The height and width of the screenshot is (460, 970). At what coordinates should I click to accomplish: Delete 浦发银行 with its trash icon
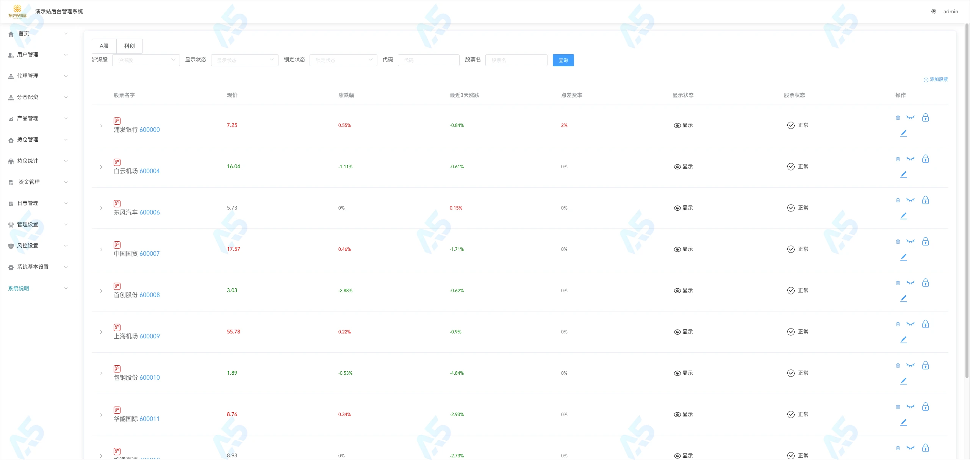point(898,118)
